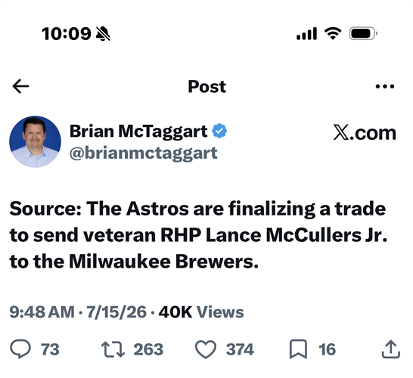Viewport: 413px width, 378px height.
Task: Like the post with heart icon
Action: [x=206, y=349]
